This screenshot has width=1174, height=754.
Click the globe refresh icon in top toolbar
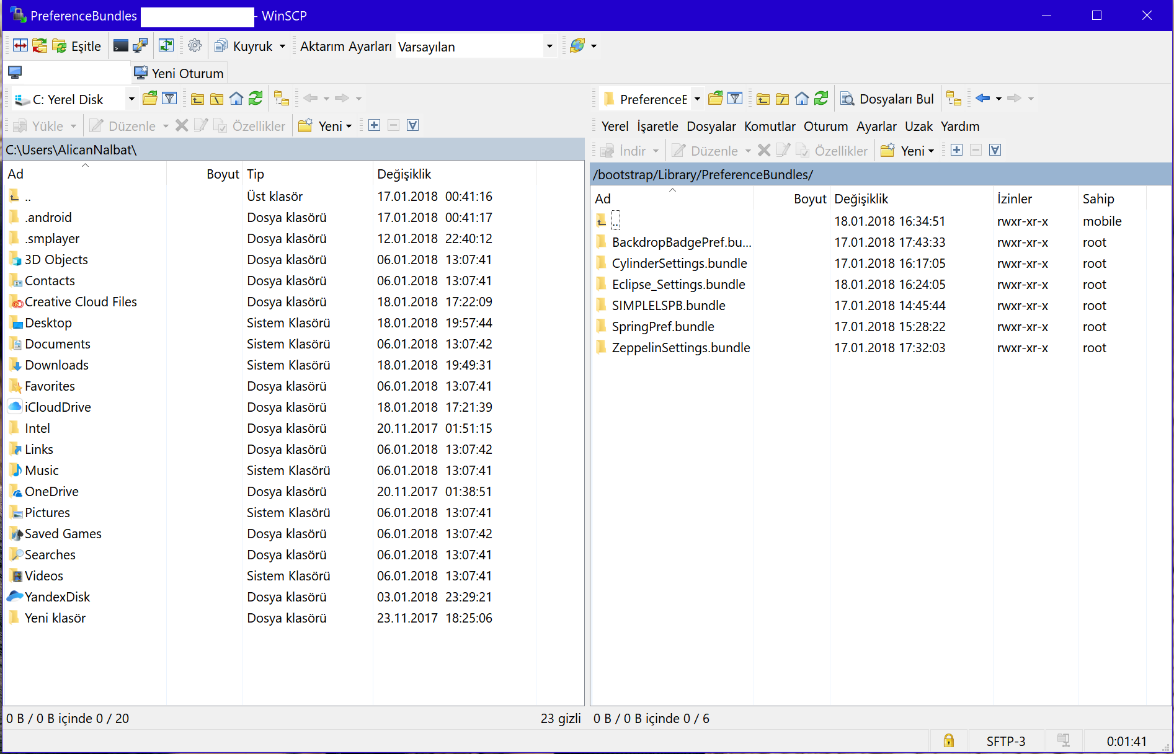[x=577, y=46]
